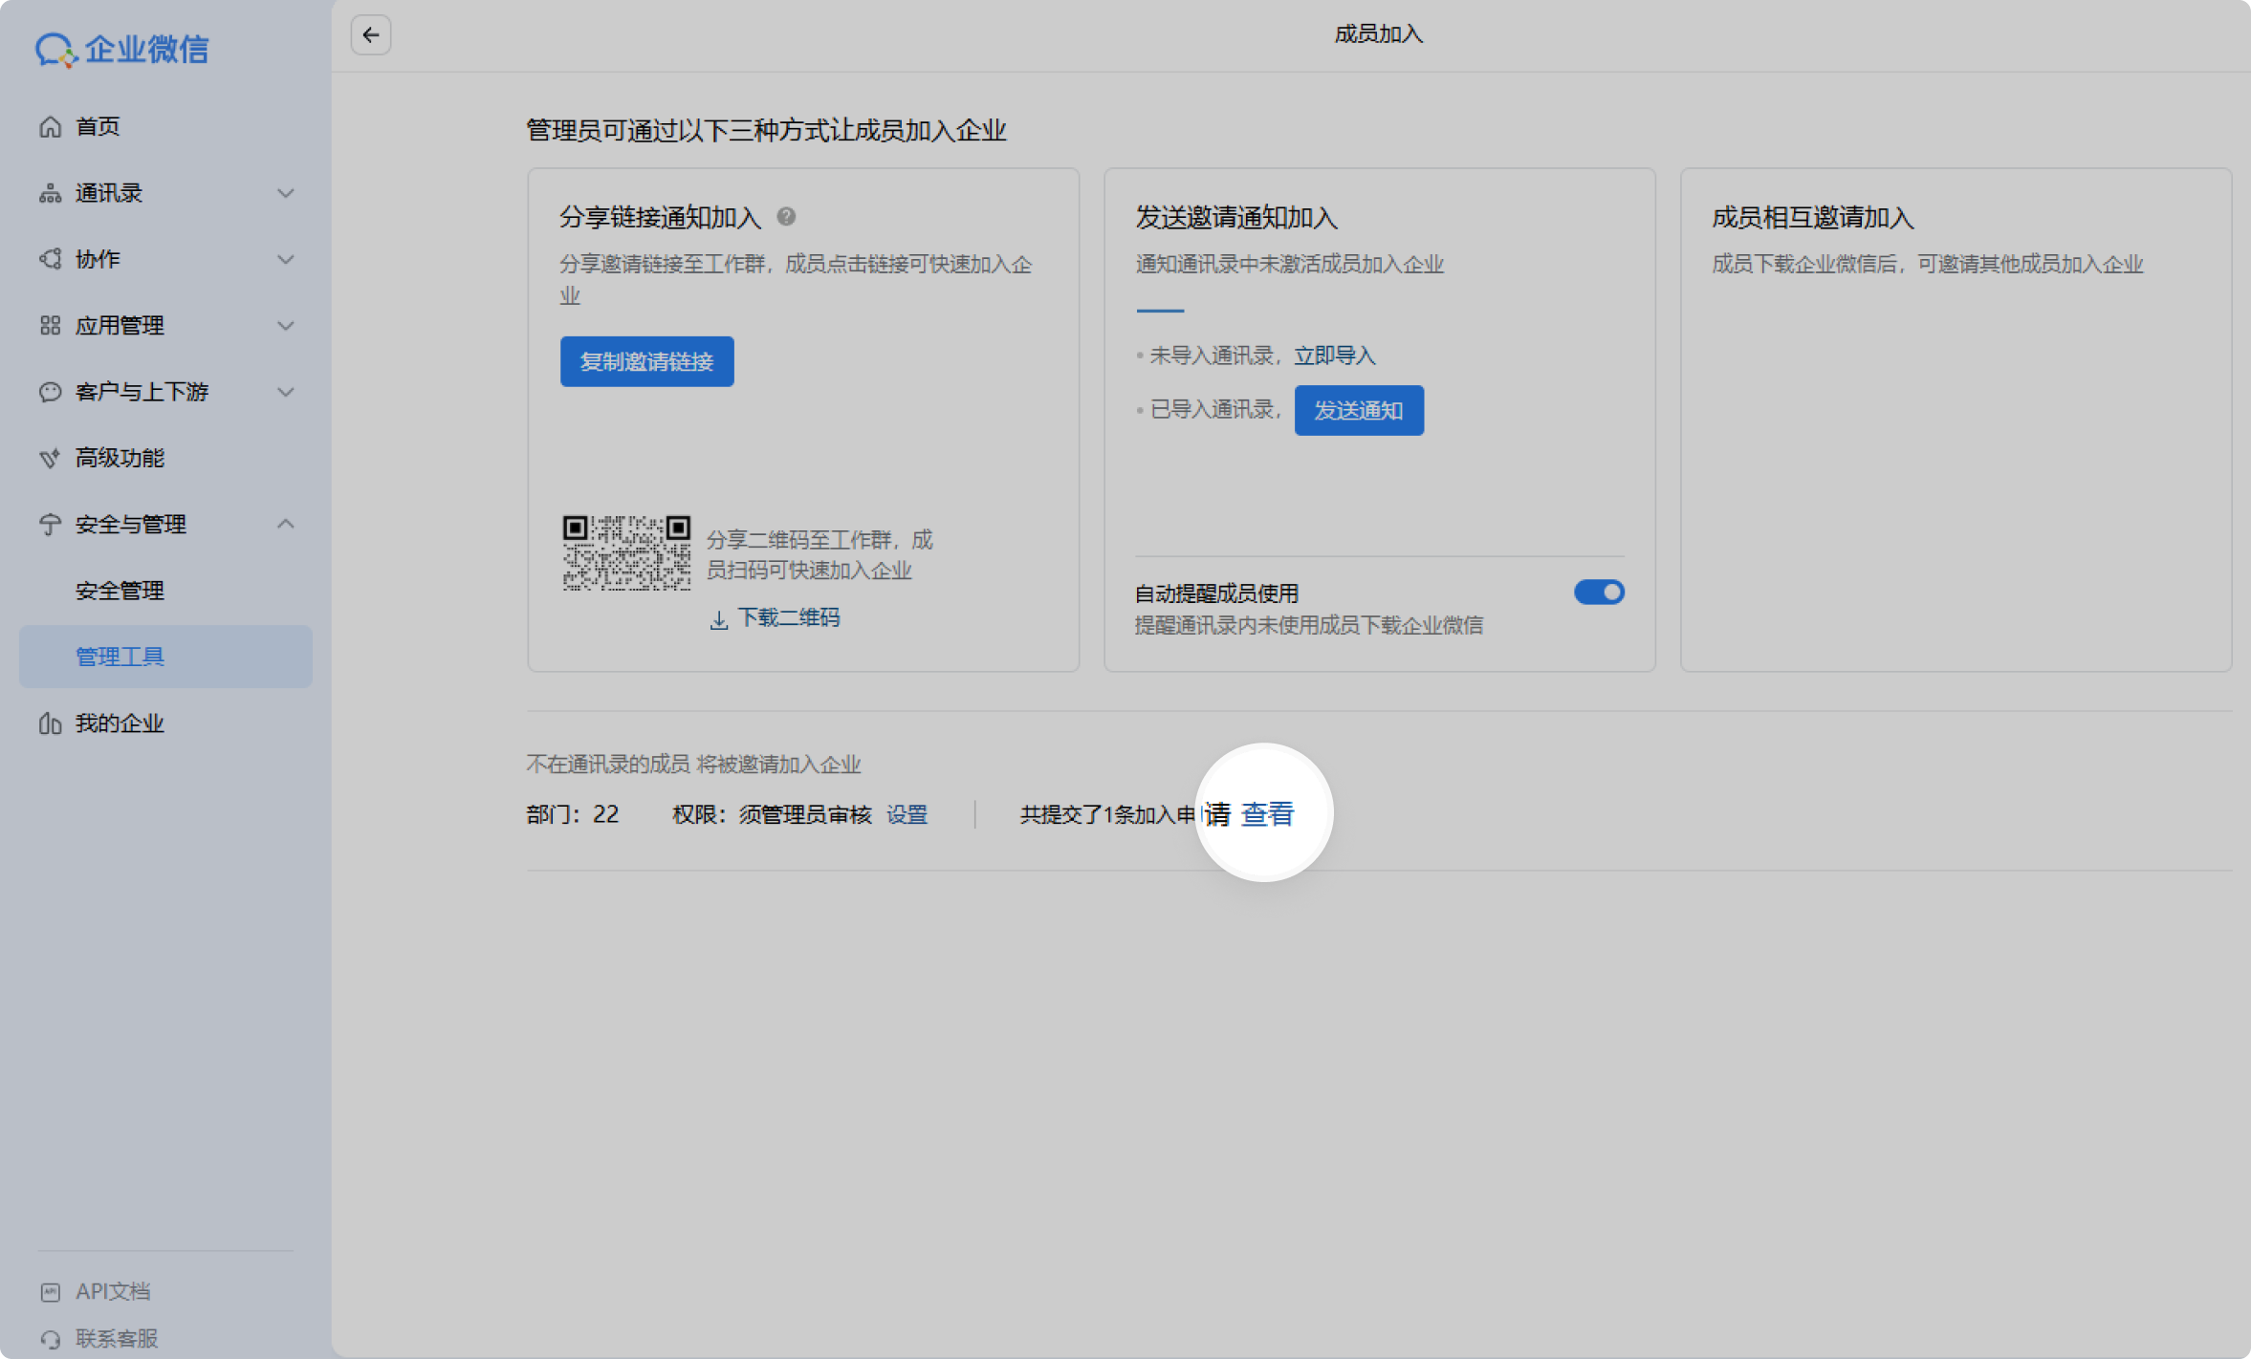Expand the Collaboration (协作) menu chevron

[x=285, y=260]
